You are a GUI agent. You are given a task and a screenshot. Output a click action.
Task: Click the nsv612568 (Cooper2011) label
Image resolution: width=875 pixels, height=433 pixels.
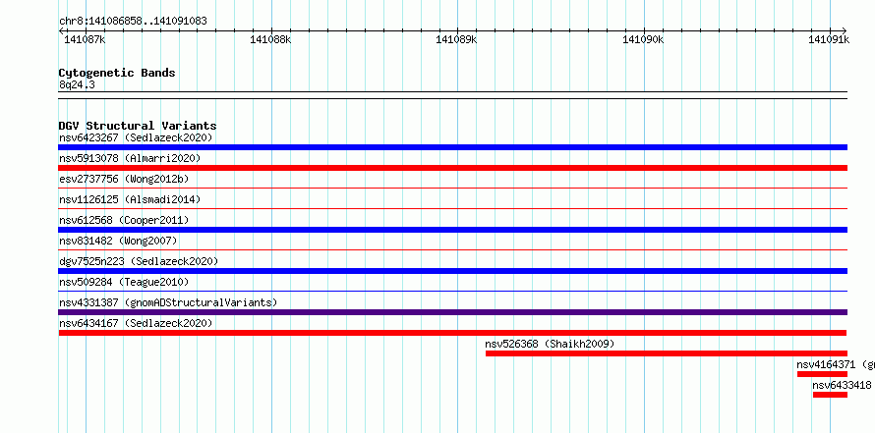tap(124, 220)
